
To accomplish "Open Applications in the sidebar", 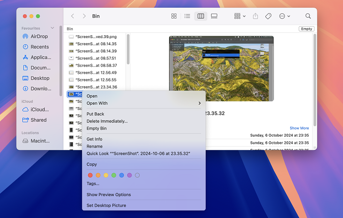I will click(37, 57).
